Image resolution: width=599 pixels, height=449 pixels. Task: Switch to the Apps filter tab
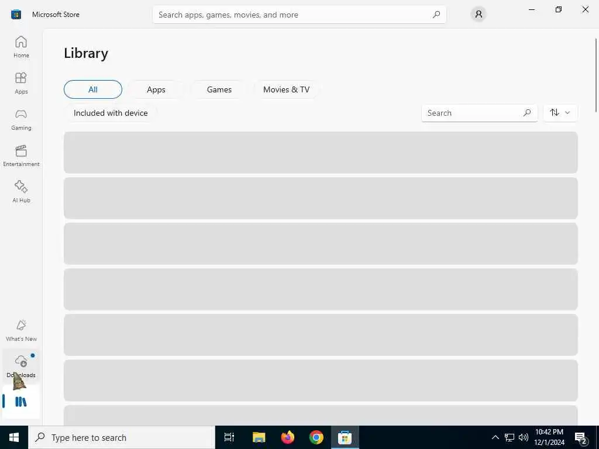[x=156, y=89]
